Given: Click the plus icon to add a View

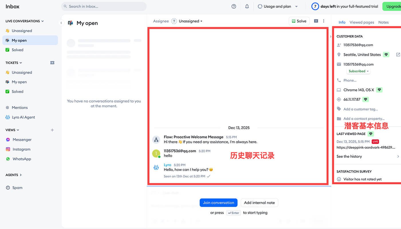Looking at the screenshot, I should [x=52, y=130].
